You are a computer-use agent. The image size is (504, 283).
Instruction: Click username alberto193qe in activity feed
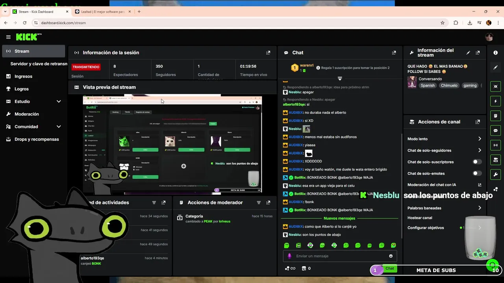(92, 258)
